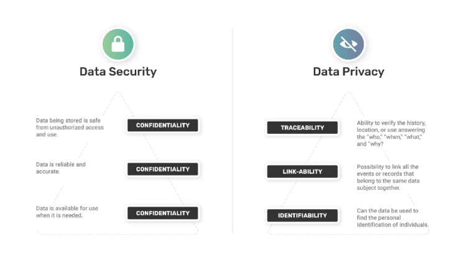The width and height of the screenshot is (465, 262).
Task: Select the LINK-ABILITY label
Action: [303, 171]
